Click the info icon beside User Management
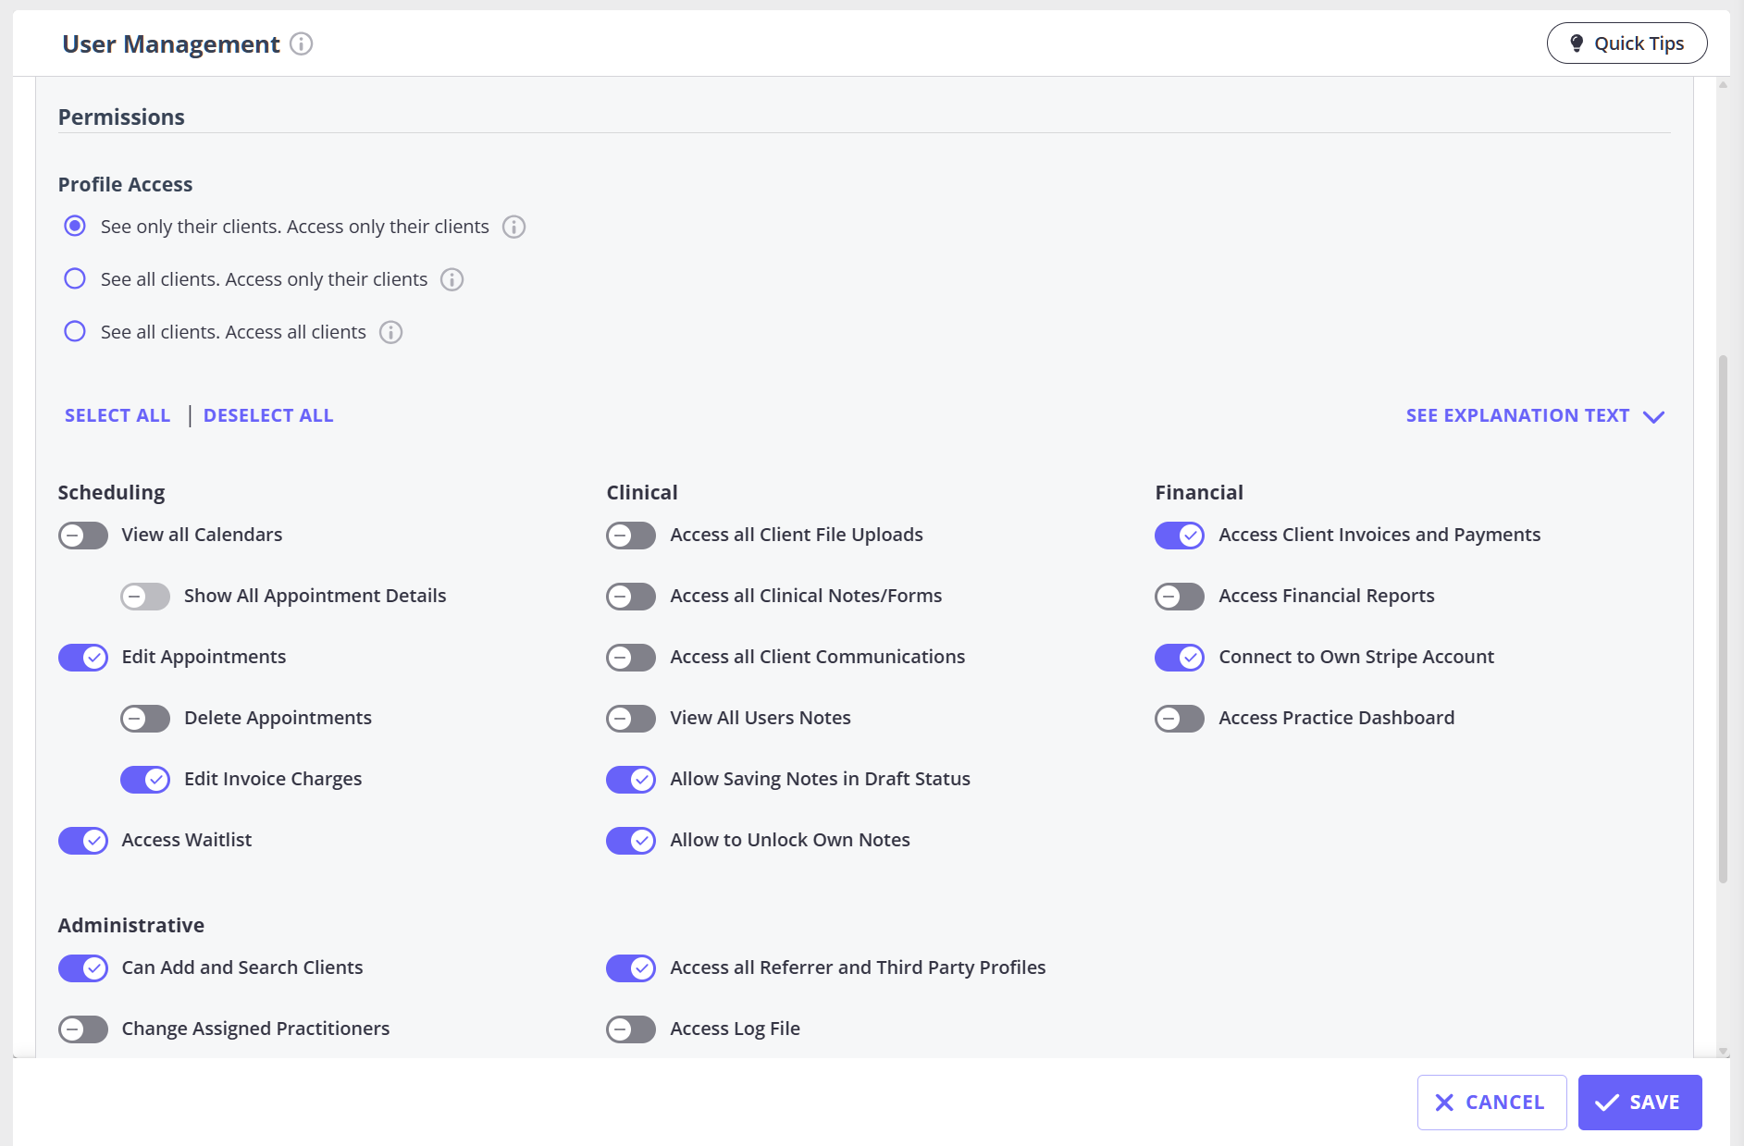Image resolution: width=1744 pixels, height=1146 pixels. click(301, 43)
